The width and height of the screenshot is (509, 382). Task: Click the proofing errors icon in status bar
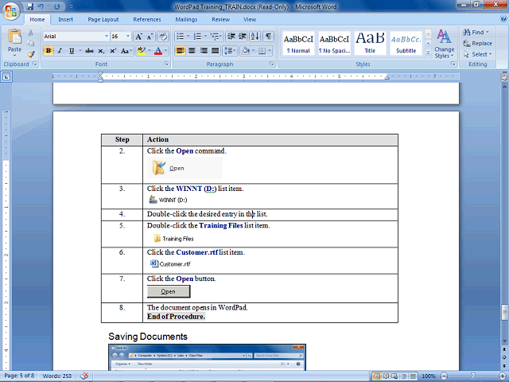tap(84, 376)
